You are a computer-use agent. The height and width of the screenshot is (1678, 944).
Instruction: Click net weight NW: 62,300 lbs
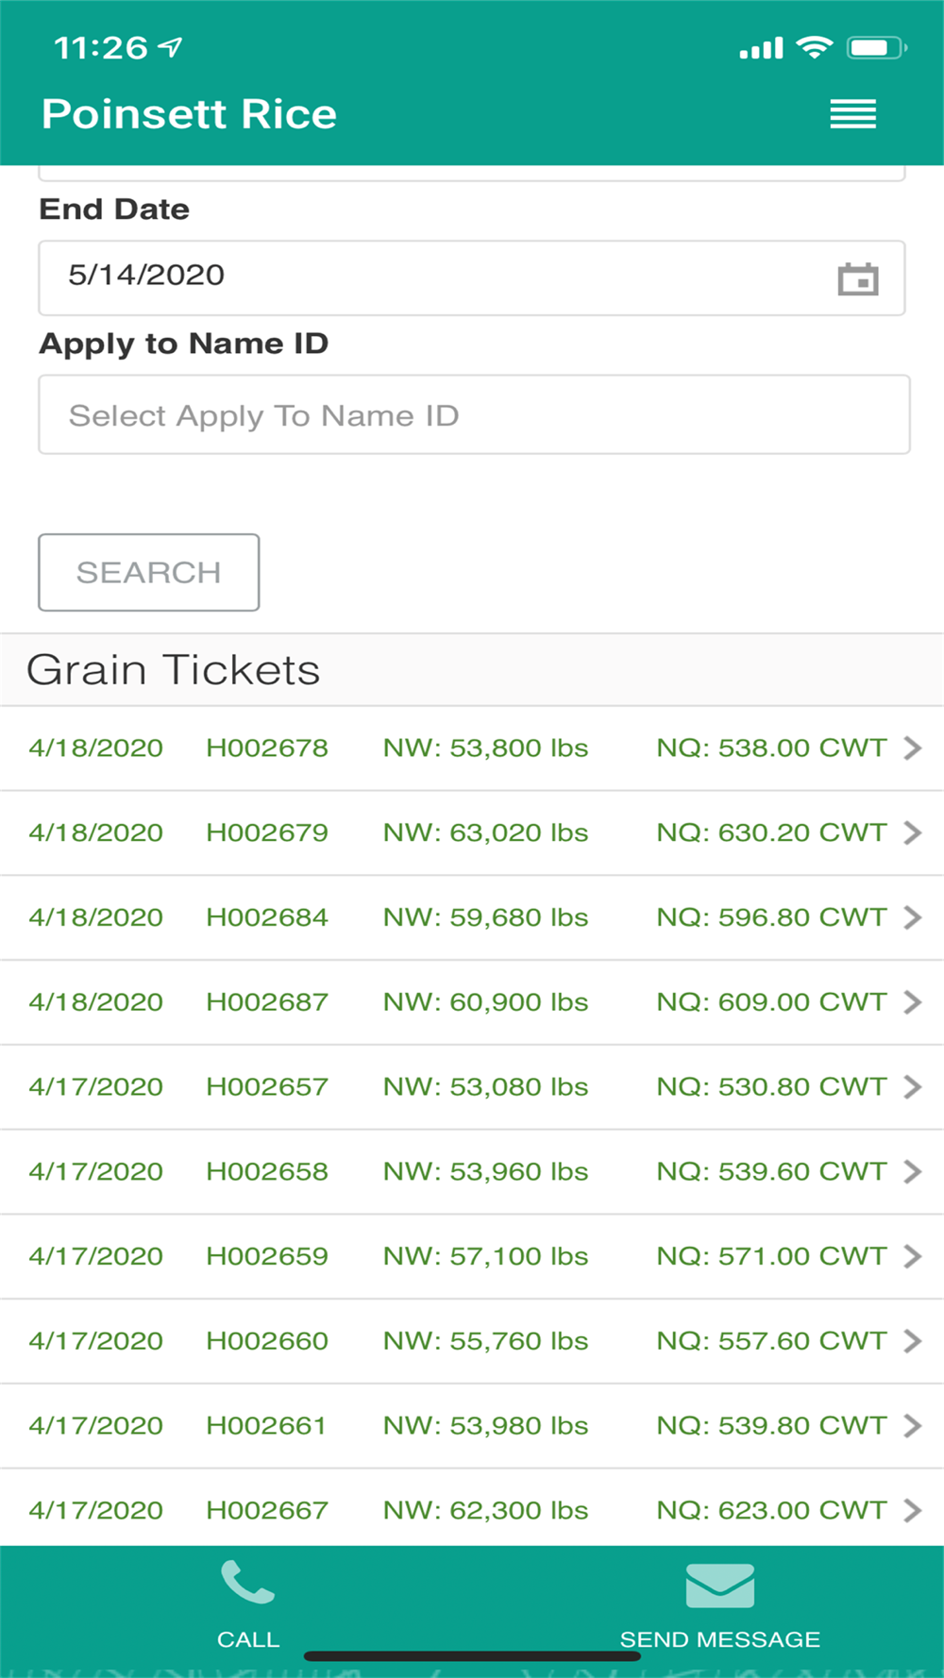pos(485,1511)
